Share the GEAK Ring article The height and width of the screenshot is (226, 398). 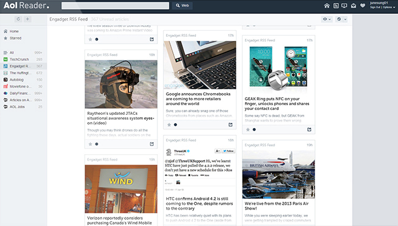[x=309, y=129]
